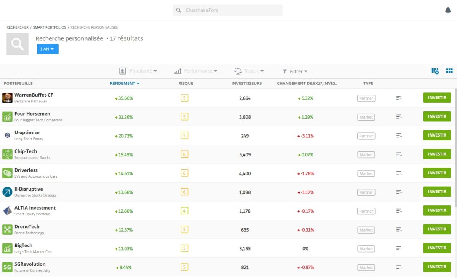
Task: Expand the Risque filter dropdown
Action: tap(249, 71)
